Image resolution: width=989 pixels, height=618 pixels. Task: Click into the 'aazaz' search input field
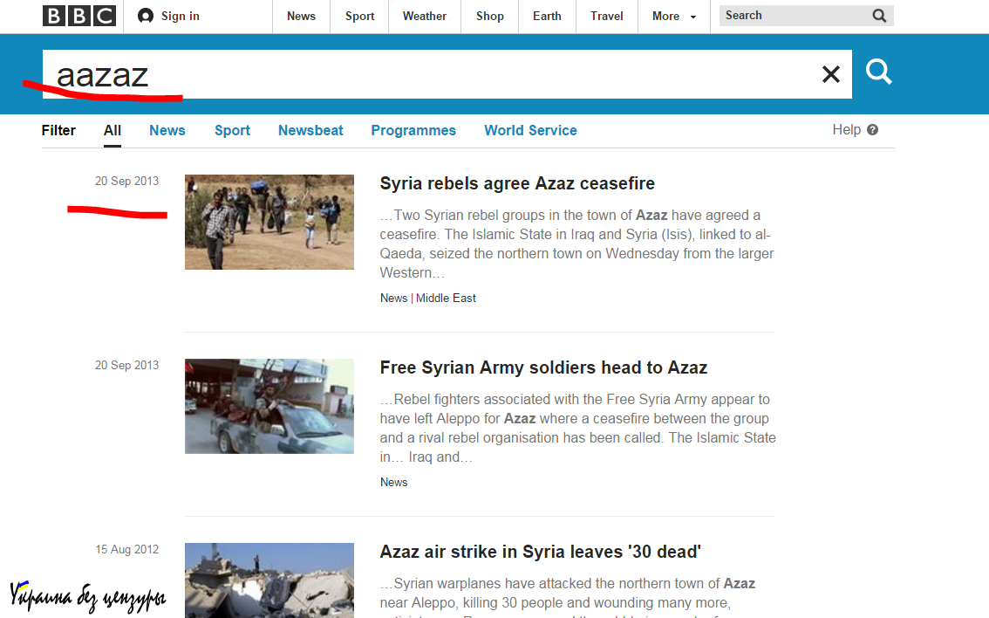point(436,74)
